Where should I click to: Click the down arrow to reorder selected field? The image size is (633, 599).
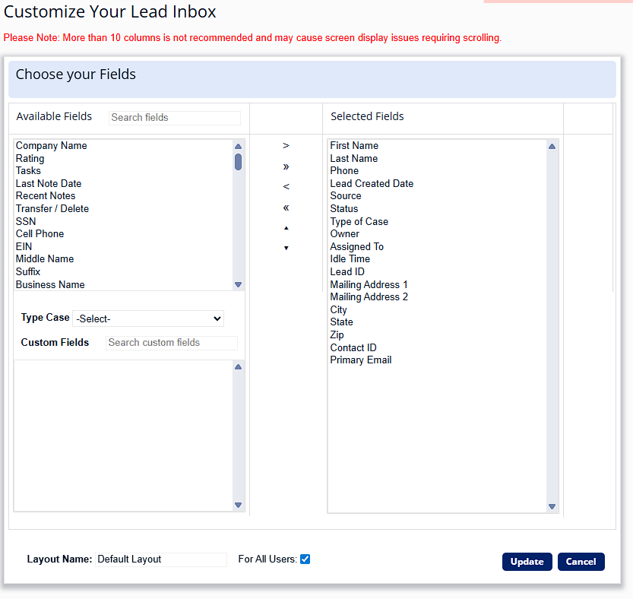point(286,247)
